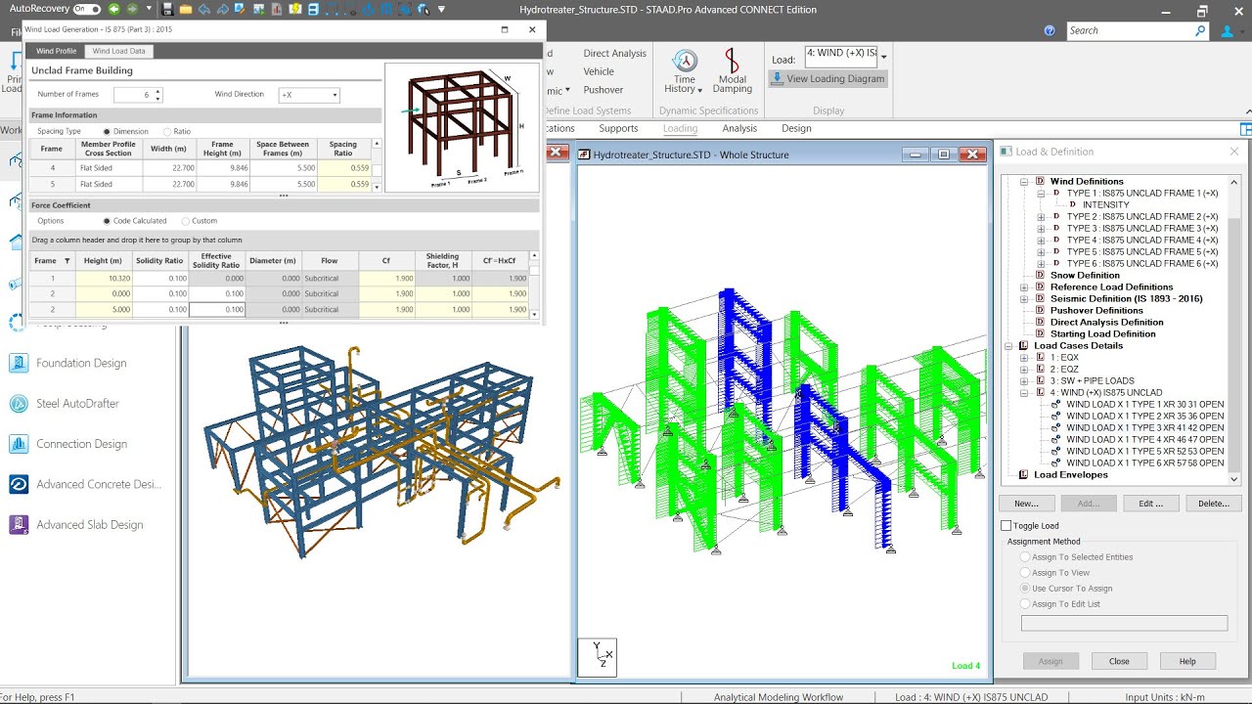Viewport: 1252px width, 704px height.
Task: Expand load case 1 : EQX
Action: point(1024,357)
